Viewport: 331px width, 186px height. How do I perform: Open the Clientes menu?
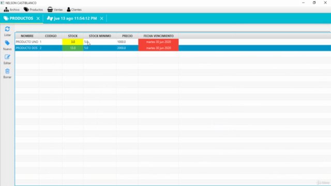pos(74,9)
